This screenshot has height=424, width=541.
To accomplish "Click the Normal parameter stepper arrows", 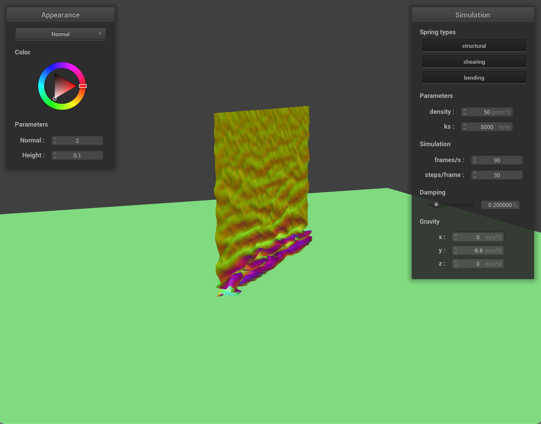I will click(55, 140).
